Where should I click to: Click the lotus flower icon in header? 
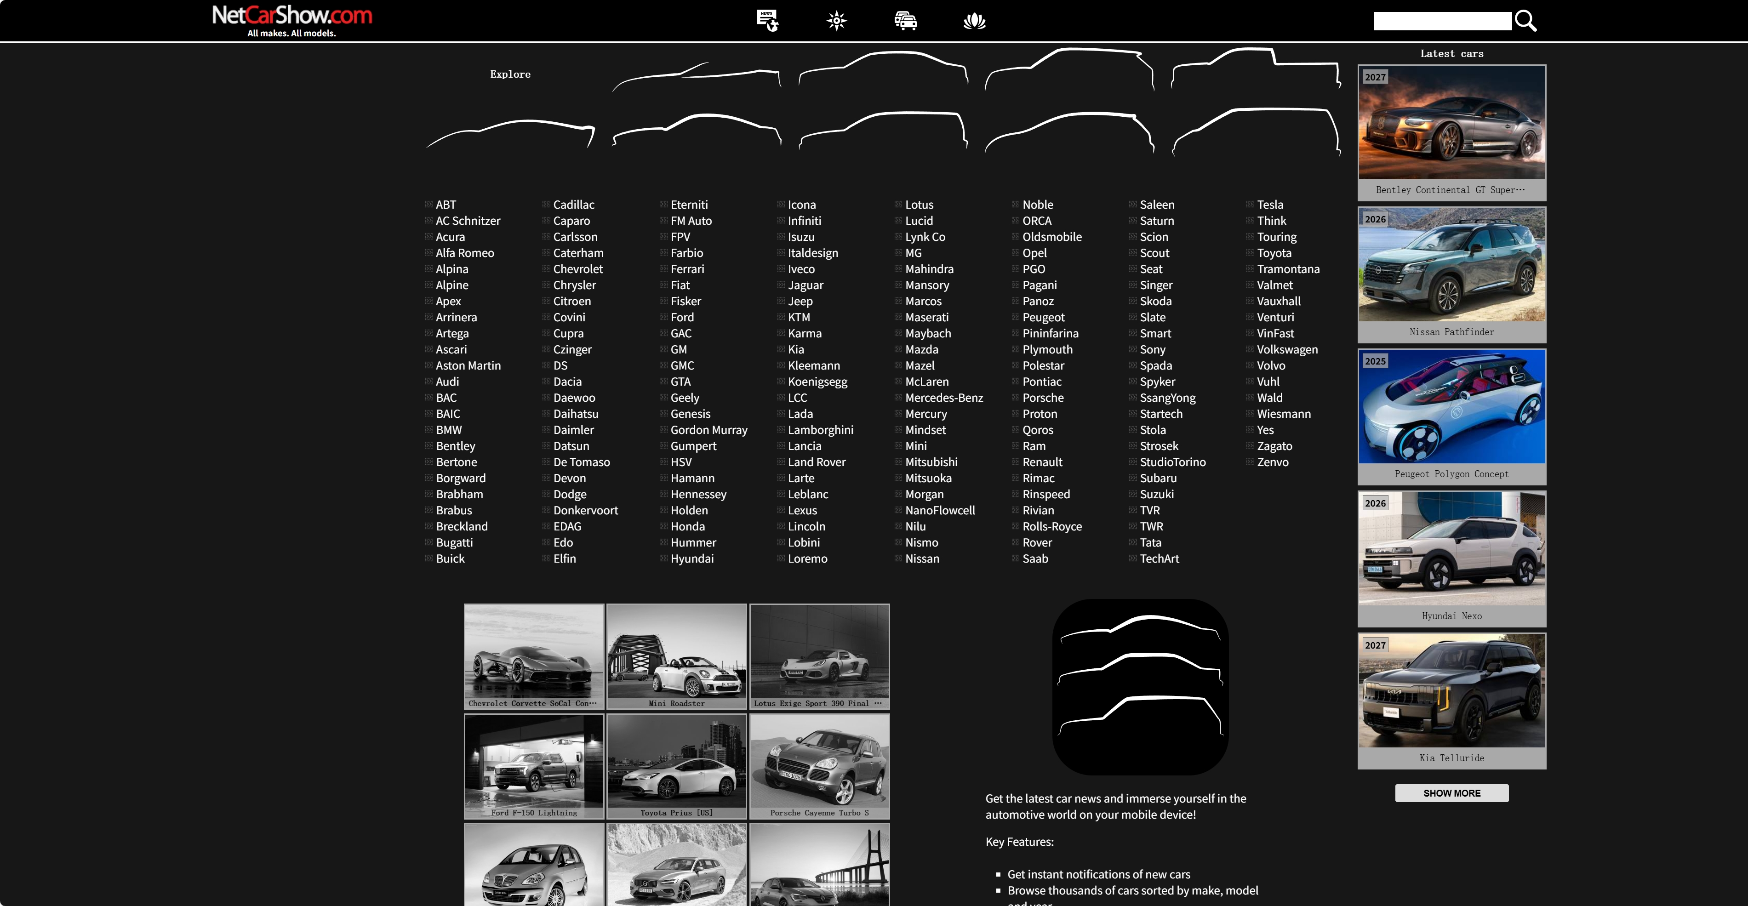point(974,20)
